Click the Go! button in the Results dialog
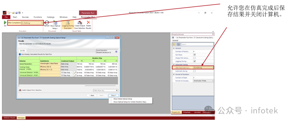Viewport: 287px width, 122px height. (x=23, y=50)
